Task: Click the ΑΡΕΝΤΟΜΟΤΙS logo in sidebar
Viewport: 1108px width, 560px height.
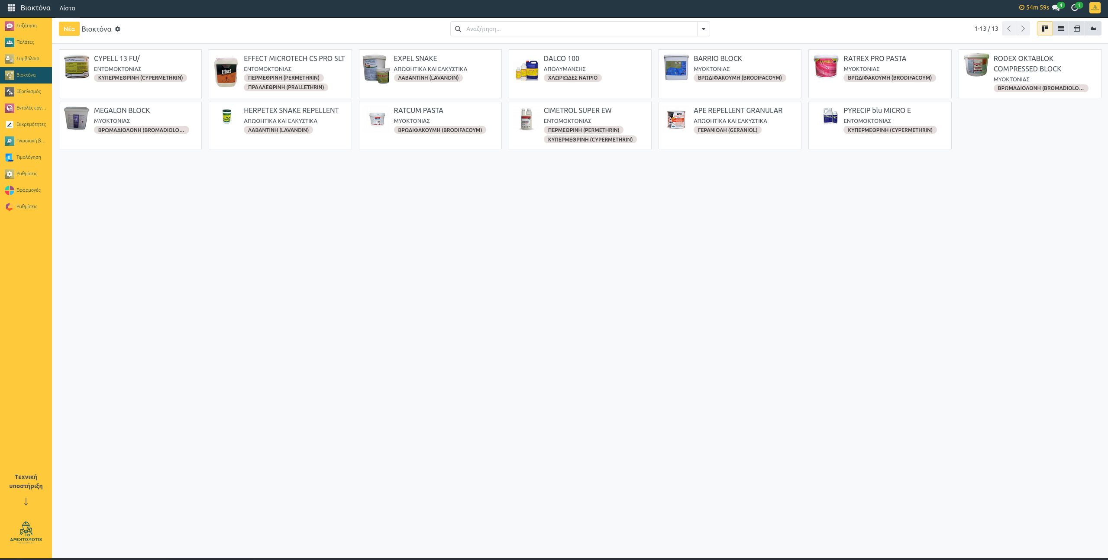Action: coord(26,532)
